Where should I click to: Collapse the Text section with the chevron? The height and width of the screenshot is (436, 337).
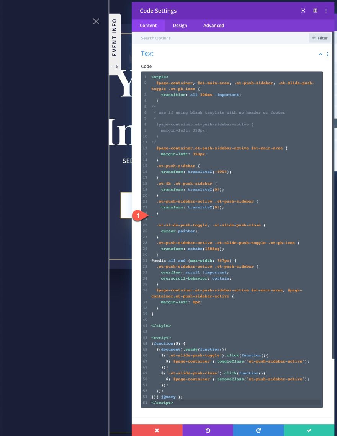coord(320,54)
